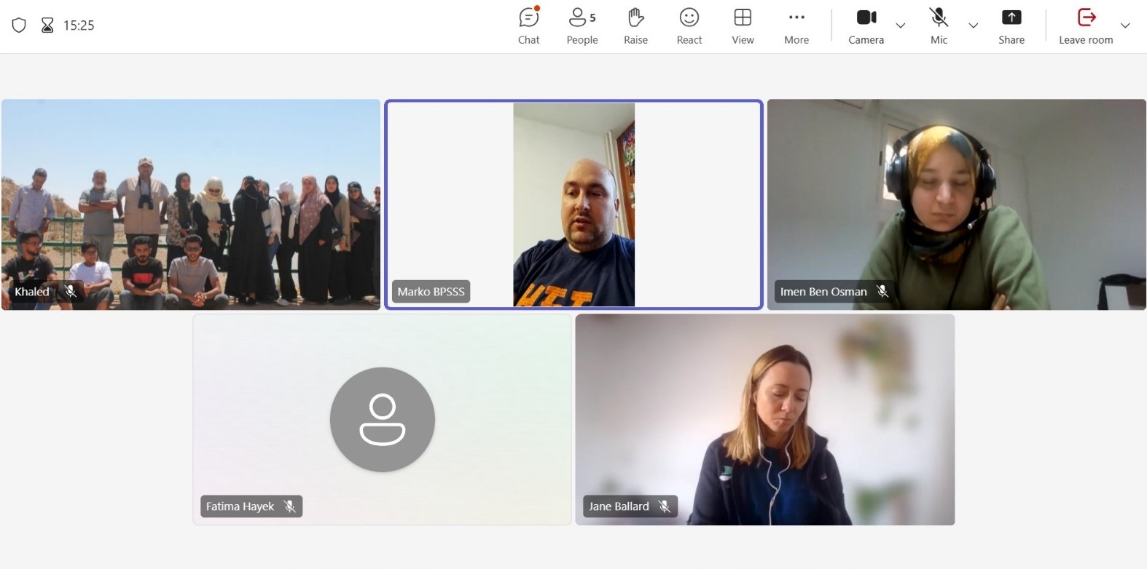Open the Chat panel
This screenshot has height=569, width=1147.
(x=528, y=26)
